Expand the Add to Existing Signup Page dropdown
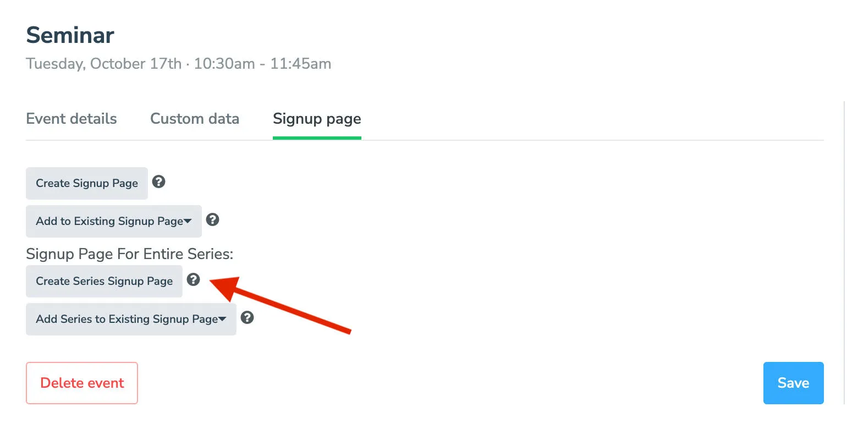Screen dimensions: 847x440 click(113, 221)
